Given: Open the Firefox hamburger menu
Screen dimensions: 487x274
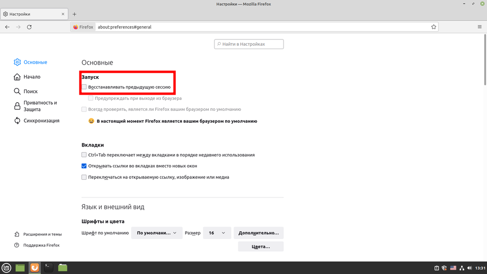Looking at the screenshot, I should 479,27.
